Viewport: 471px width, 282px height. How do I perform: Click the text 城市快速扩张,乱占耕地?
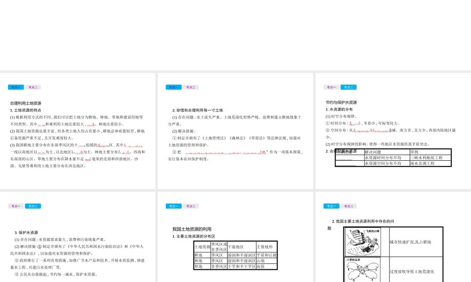[x=410, y=242]
